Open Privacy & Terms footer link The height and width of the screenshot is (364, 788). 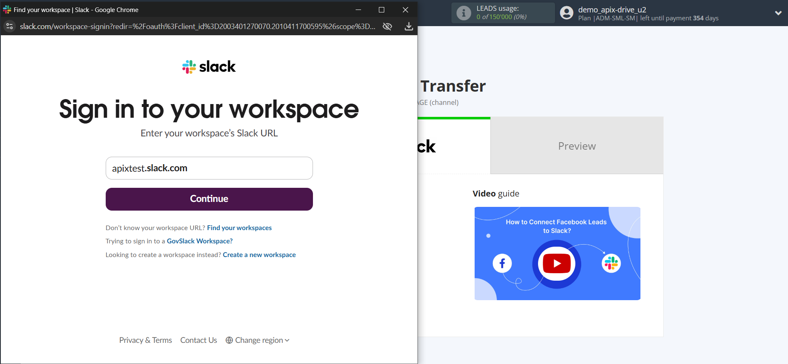(145, 340)
